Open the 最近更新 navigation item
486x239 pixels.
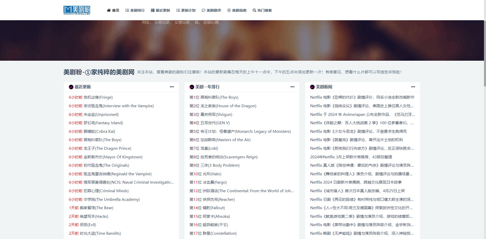160,10
